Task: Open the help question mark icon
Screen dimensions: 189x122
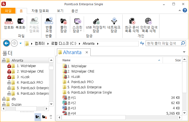Action: click(x=185, y=10)
